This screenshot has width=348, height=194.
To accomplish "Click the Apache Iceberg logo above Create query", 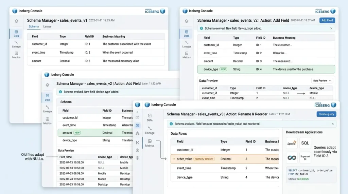I will coord(325,105).
